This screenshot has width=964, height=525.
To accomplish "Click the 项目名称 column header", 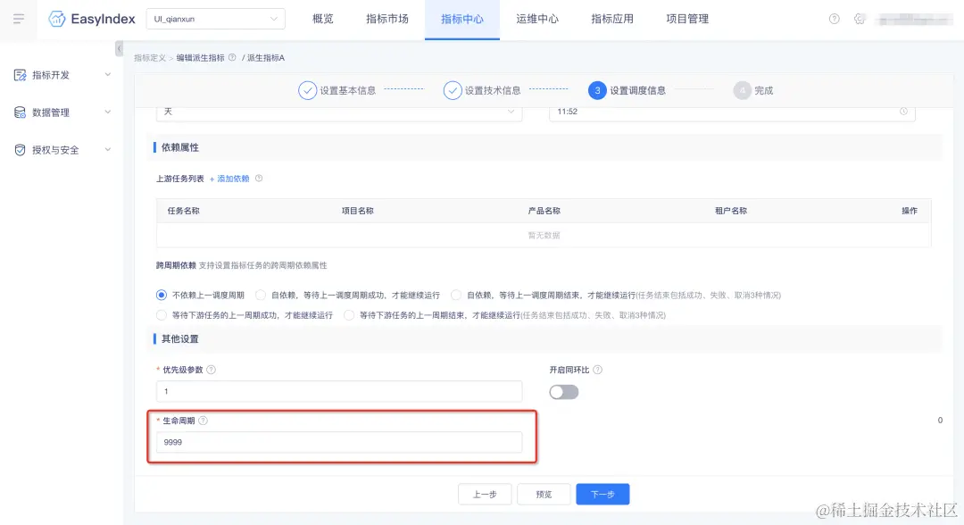I will 358,211.
